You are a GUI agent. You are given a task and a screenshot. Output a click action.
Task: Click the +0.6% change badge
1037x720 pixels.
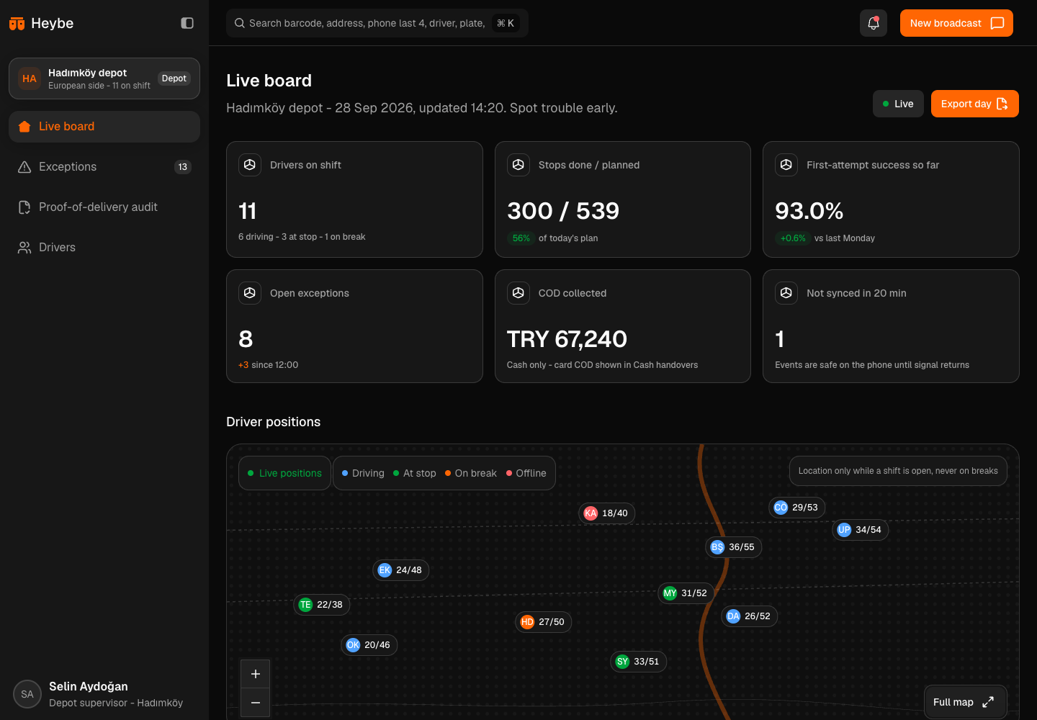[793, 238]
